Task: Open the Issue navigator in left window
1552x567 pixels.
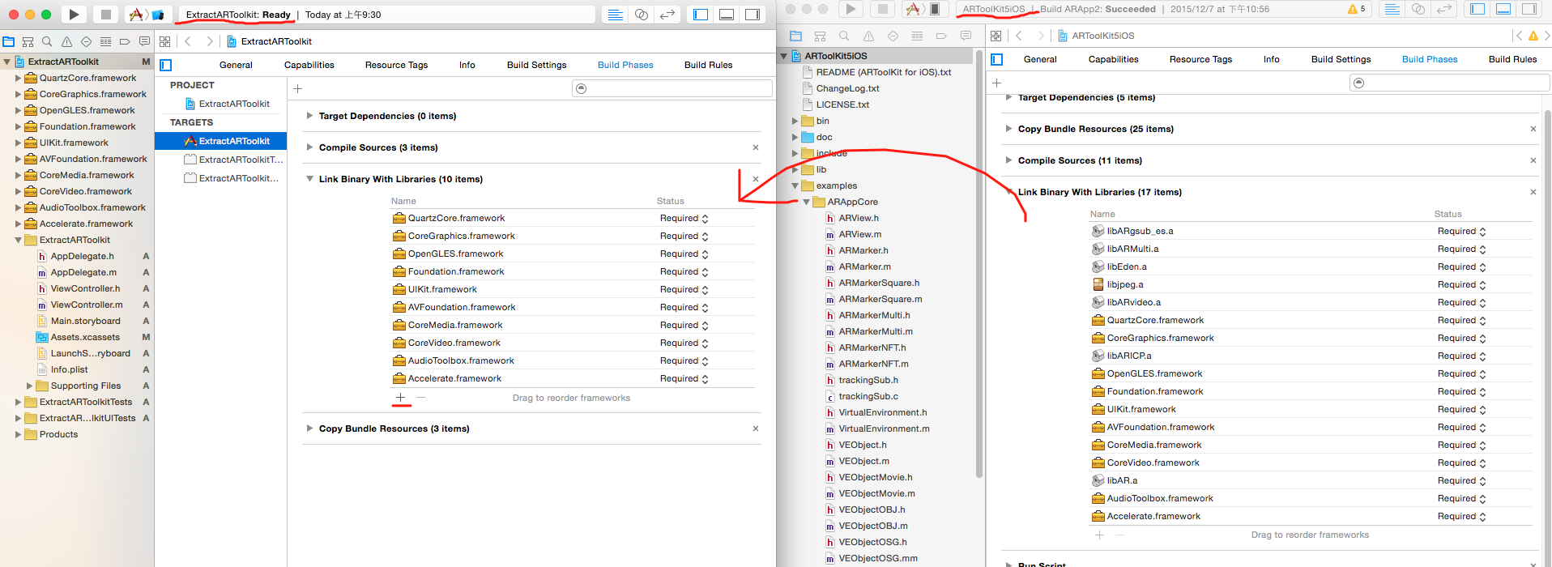Action: (x=66, y=41)
